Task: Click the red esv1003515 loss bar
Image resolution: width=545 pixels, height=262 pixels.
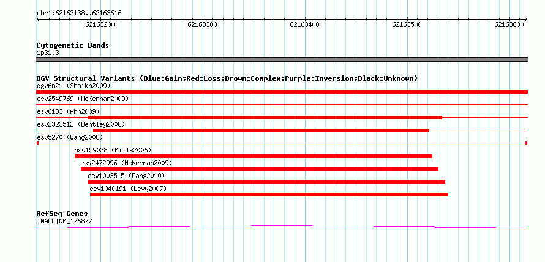Action: tap(266, 182)
